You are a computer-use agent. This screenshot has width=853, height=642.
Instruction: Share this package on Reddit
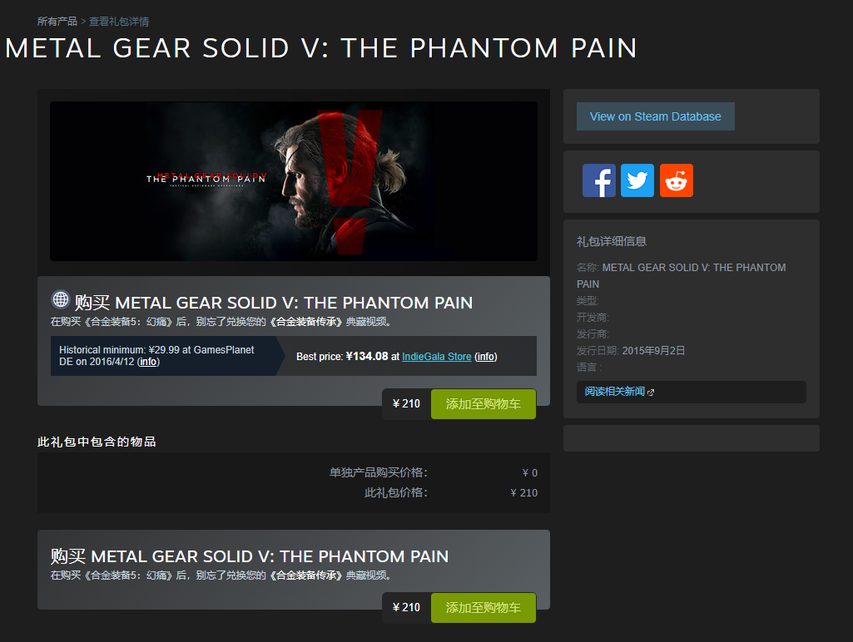click(x=676, y=180)
